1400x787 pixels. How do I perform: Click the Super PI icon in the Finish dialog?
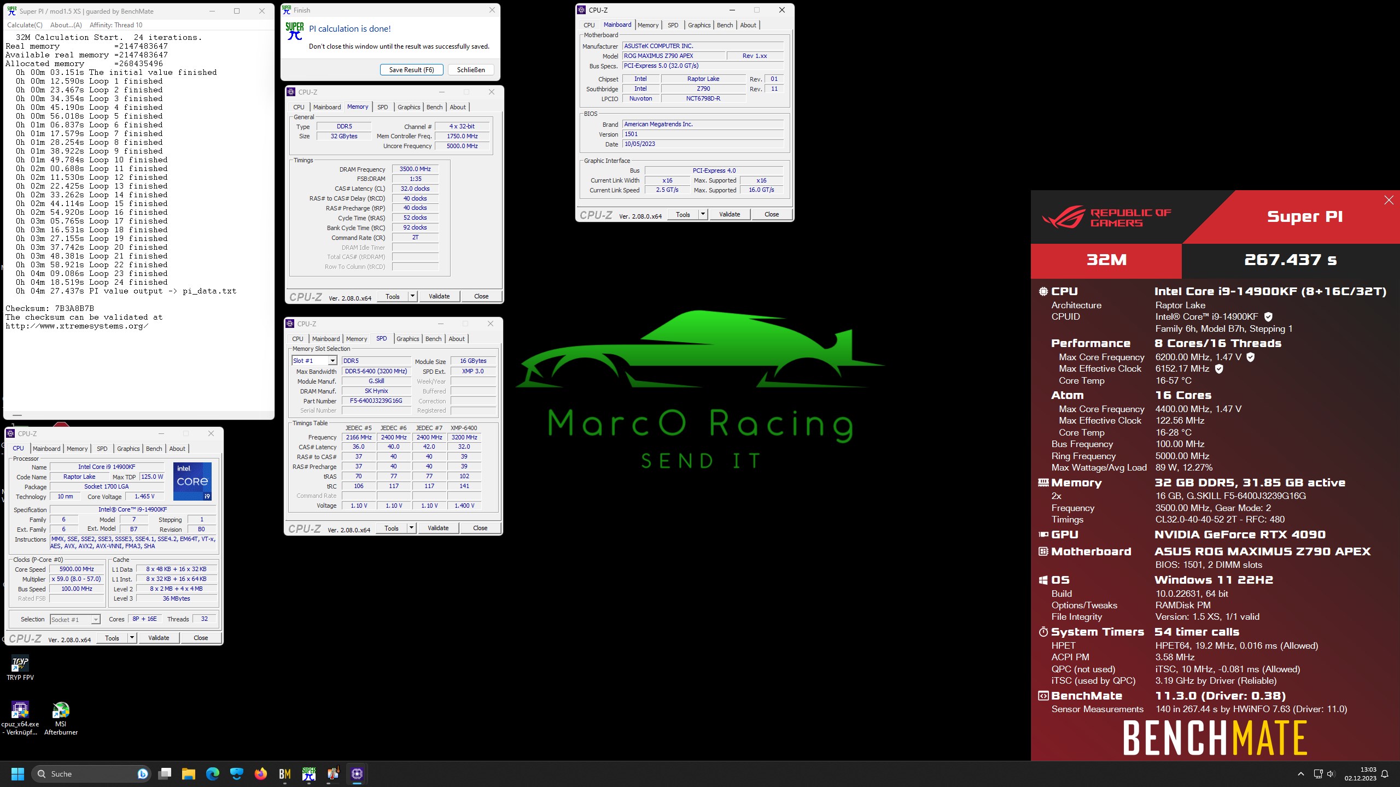click(295, 31)
